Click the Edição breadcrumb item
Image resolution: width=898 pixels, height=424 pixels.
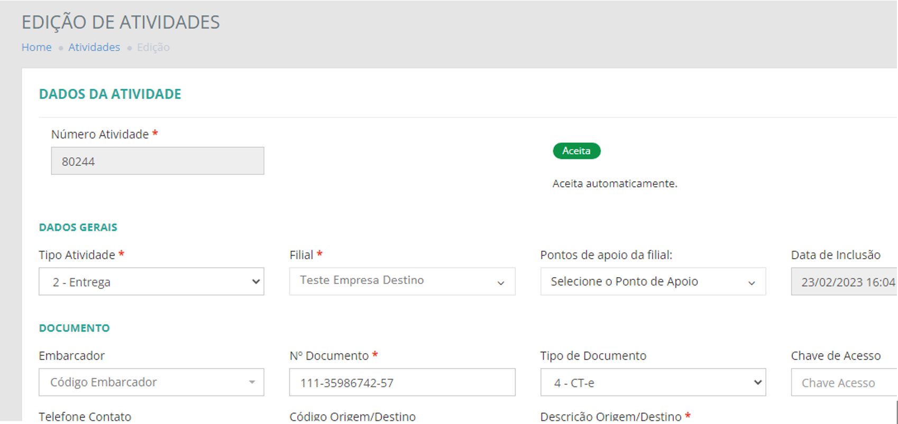(x=153, y=48)
